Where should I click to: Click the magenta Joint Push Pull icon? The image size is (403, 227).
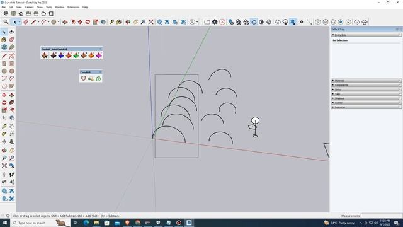tap(99, 55)
